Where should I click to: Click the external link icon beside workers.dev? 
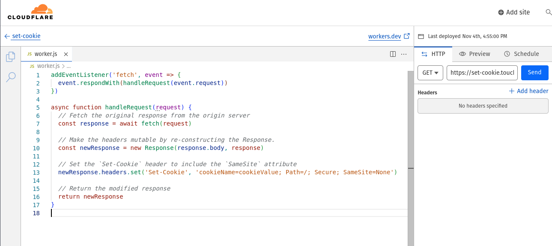(407, 36)
